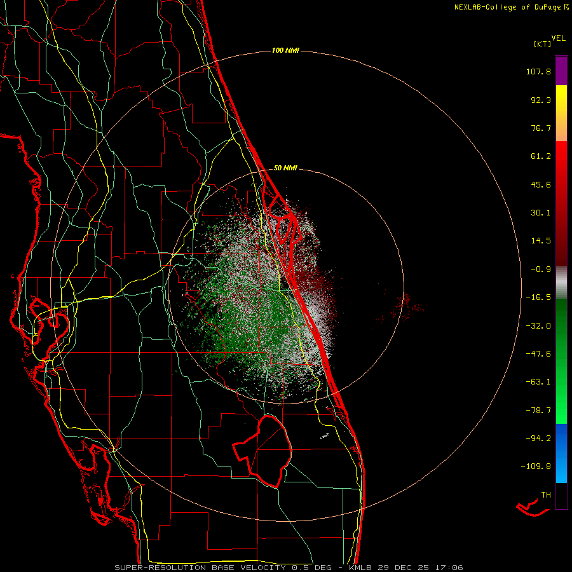Click the 61.2 velocity scale value
572x572 pixels.
[541, 156]
